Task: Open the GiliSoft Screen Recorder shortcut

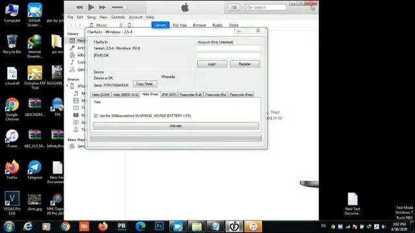Action: (34, 14)
